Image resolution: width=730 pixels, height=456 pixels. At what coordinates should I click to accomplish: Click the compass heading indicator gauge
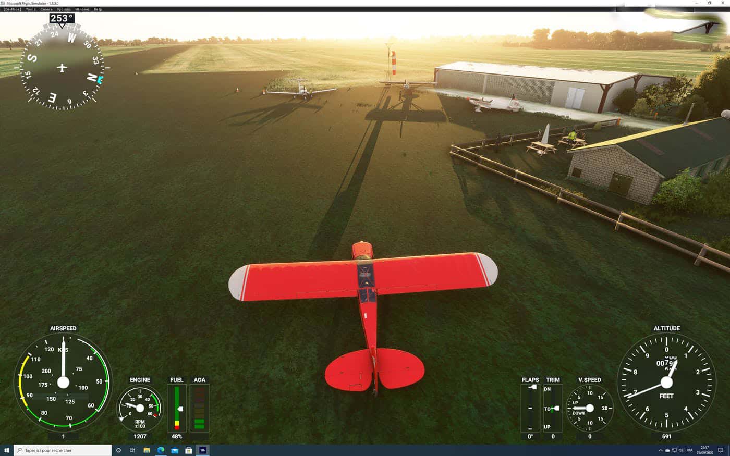62,68
